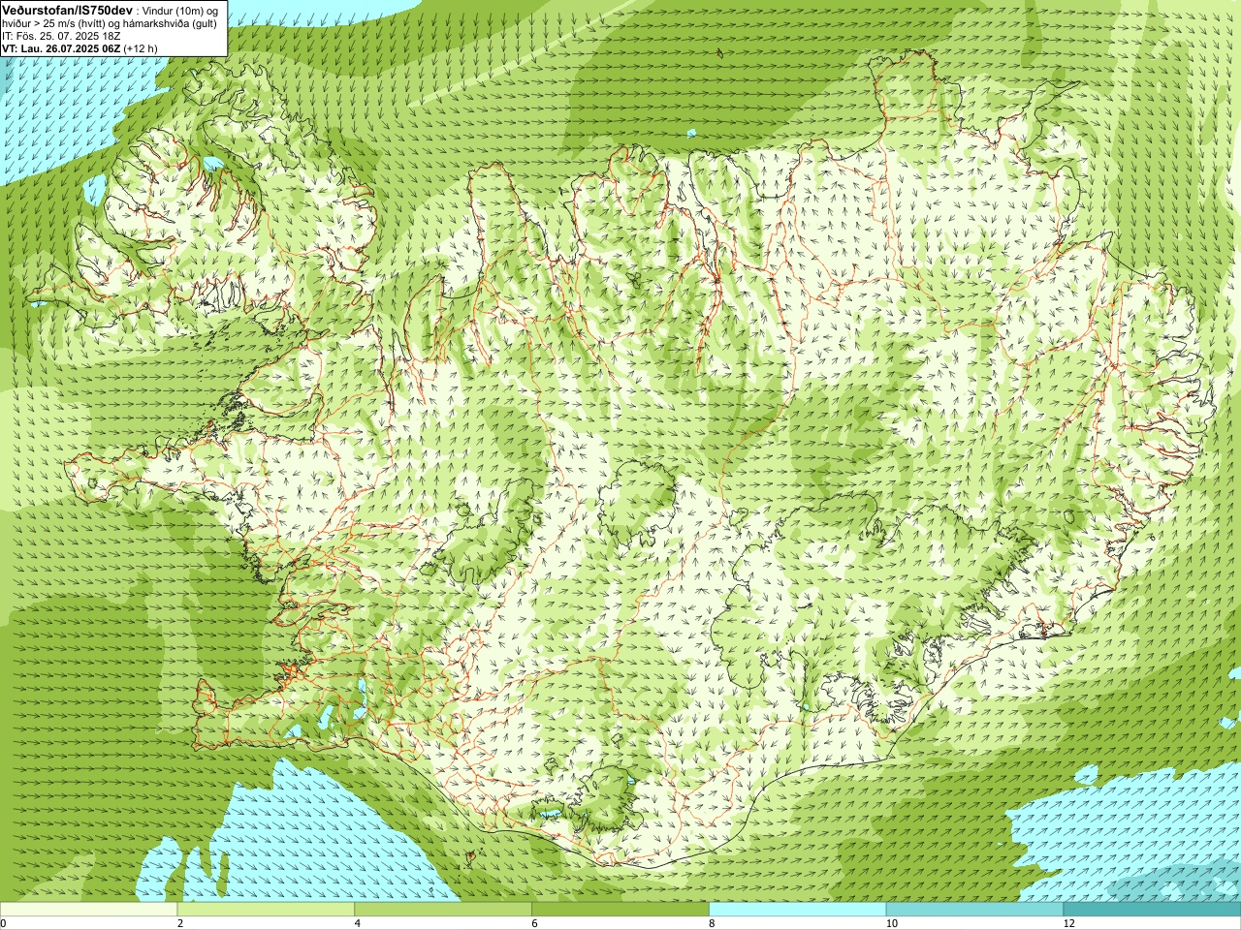Click the legend scale value 2
The width and height of the screenshot is (1241, 930).
(180, 923)
